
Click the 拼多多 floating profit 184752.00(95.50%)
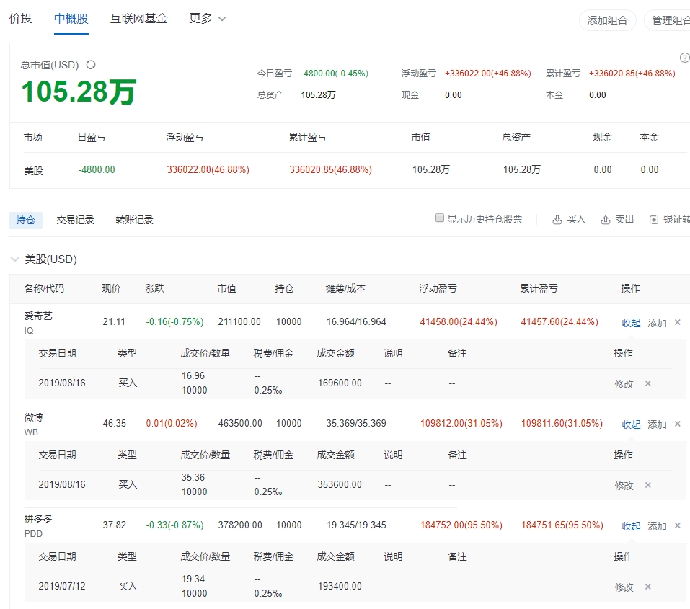pos(461,525)
